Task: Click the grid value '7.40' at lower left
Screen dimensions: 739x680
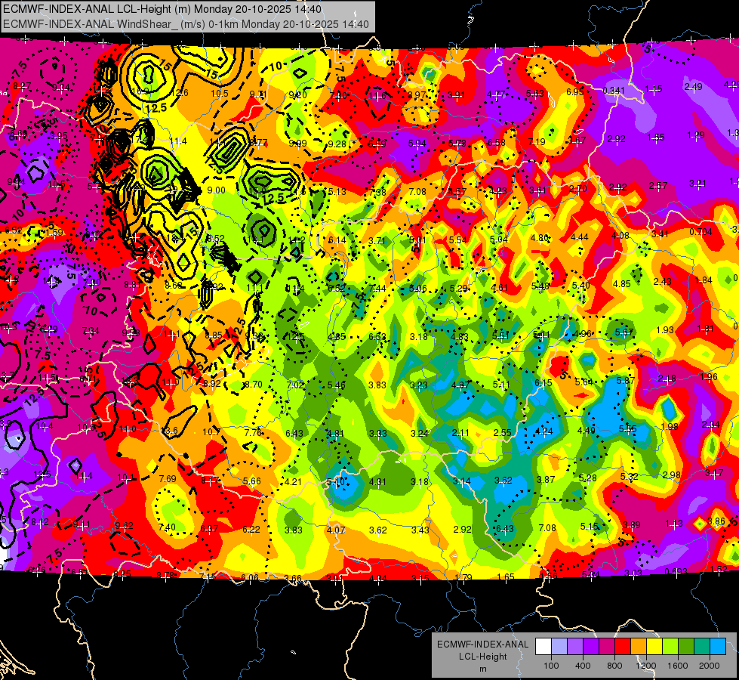Action: coord(167,527)
